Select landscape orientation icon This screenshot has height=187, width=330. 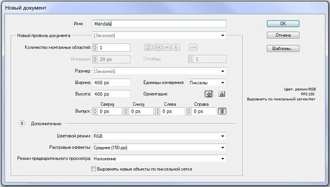[x=222, y=94]
